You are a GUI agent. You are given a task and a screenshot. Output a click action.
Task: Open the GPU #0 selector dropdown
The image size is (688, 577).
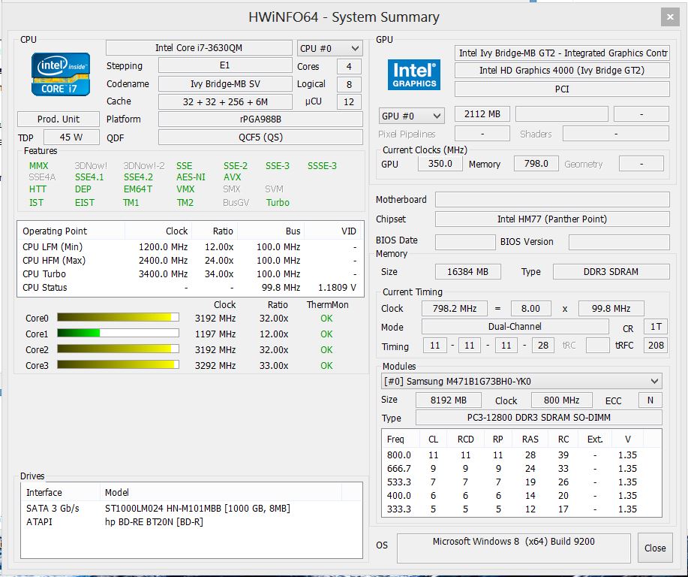tap(412, 116)
